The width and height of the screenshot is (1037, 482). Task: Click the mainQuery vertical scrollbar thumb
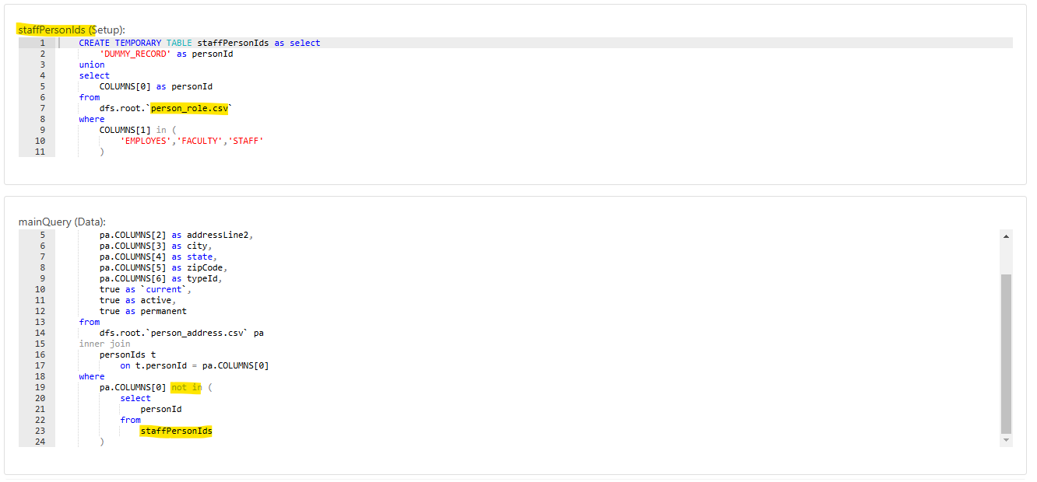click(1006, 354)
